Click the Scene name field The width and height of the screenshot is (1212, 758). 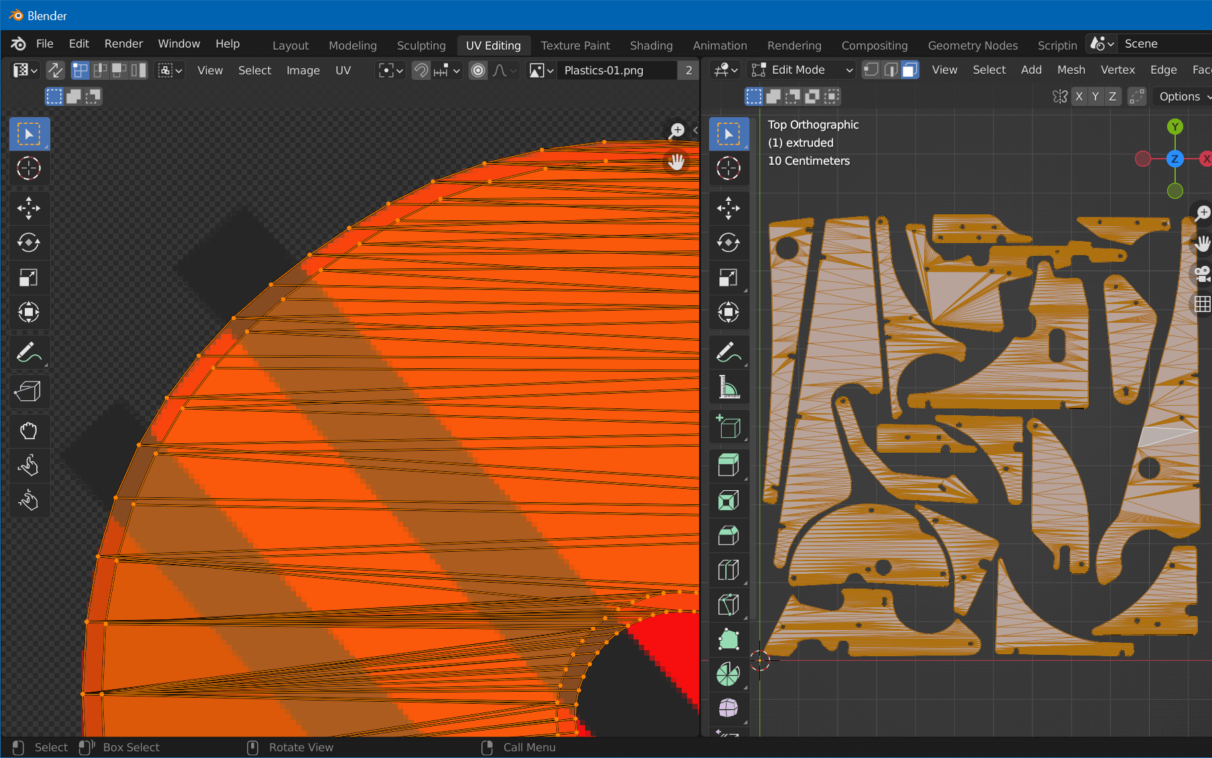(1165, 44)
